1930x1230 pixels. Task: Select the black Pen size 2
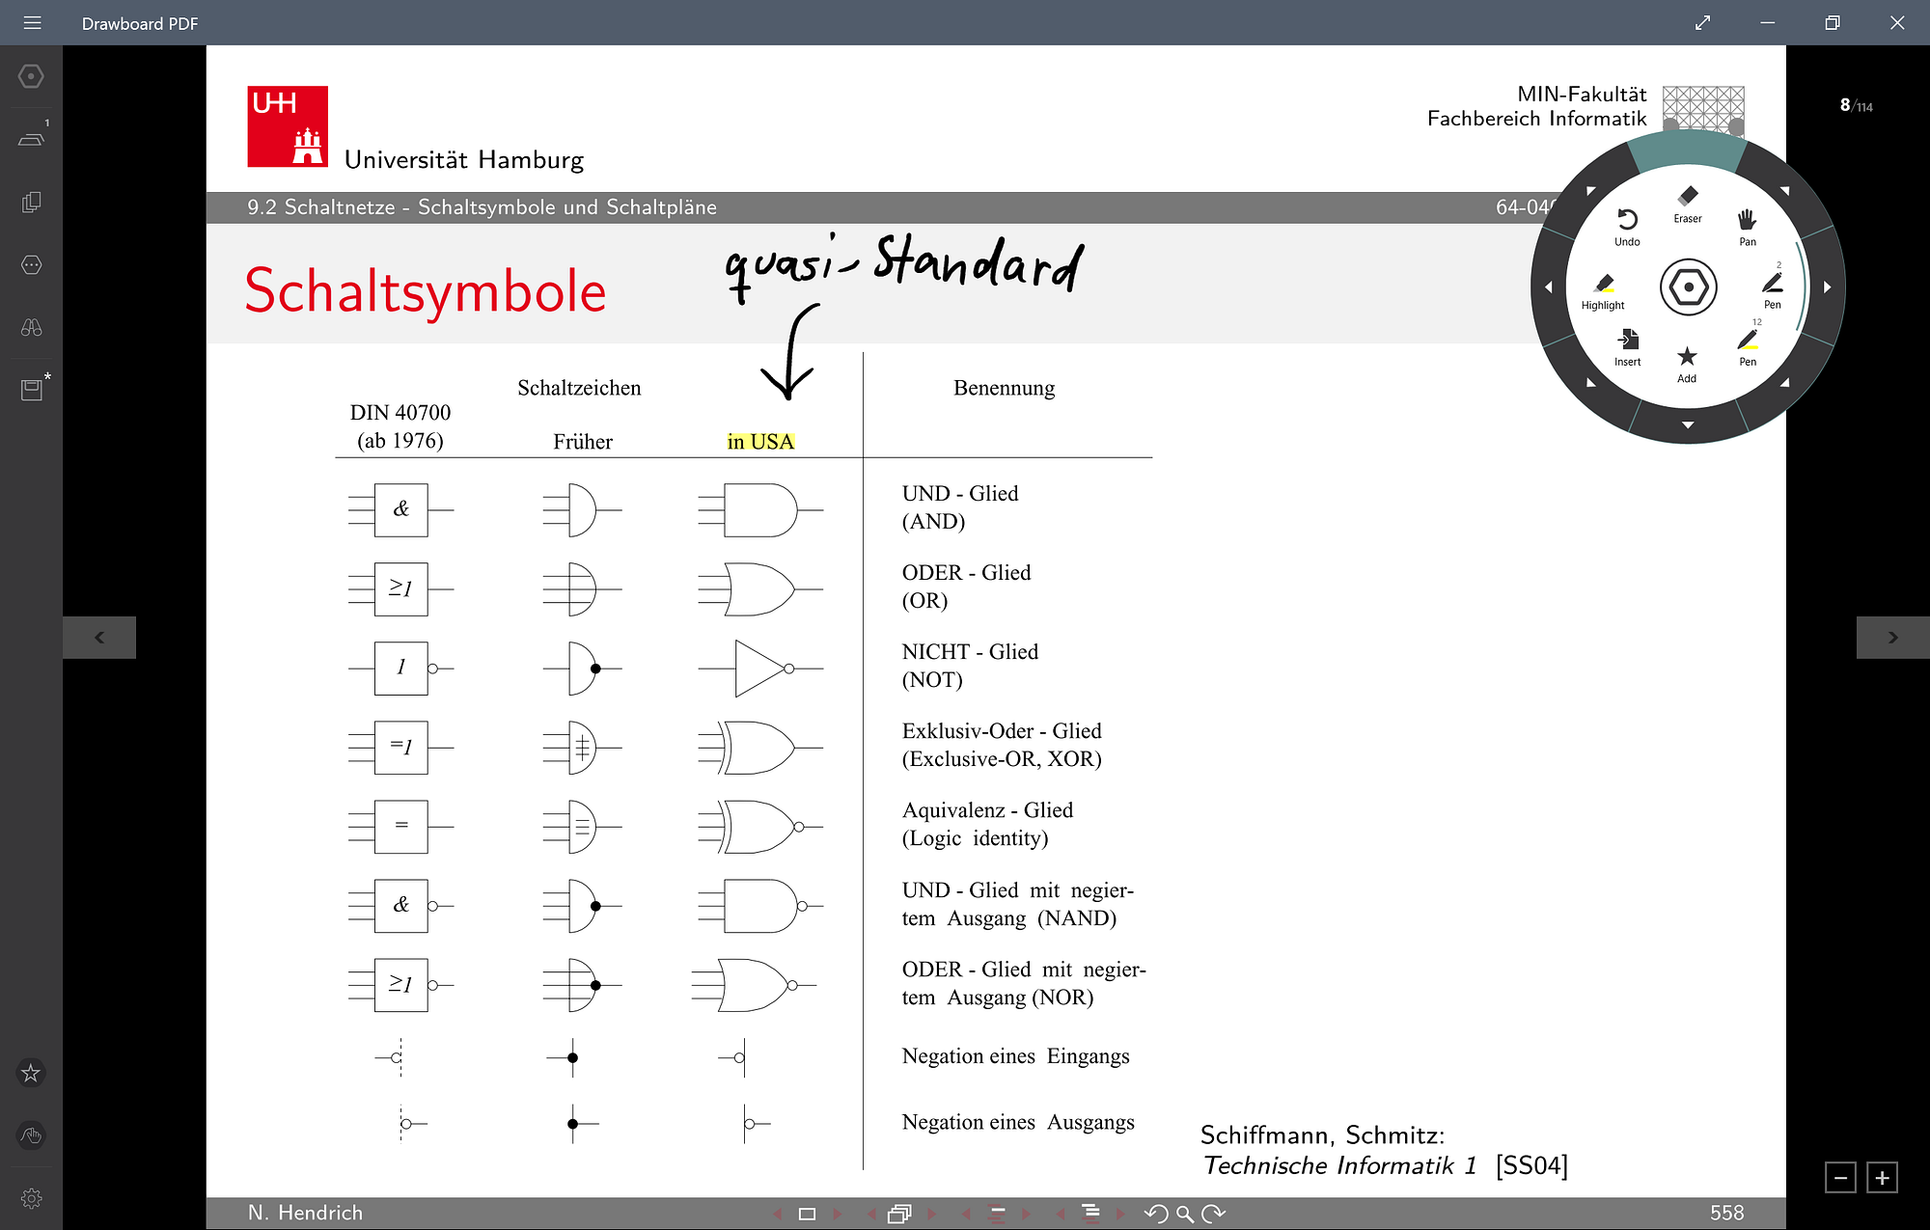[x=1773, y=288]
